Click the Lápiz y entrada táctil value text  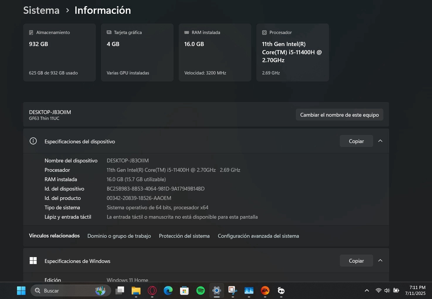[182, 217]
